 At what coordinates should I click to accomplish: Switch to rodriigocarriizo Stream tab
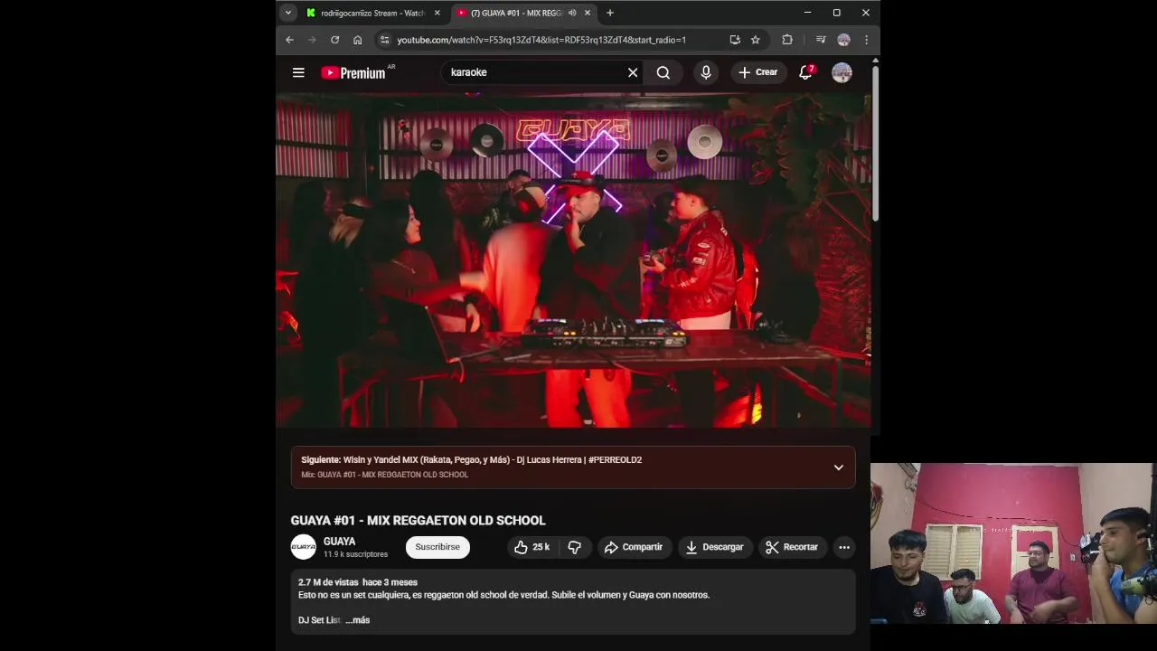[372, 13]
